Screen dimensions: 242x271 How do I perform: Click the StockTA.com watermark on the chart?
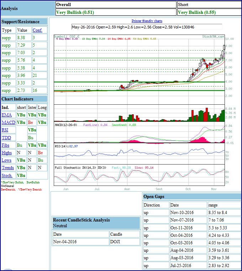(x=213, y=36)
